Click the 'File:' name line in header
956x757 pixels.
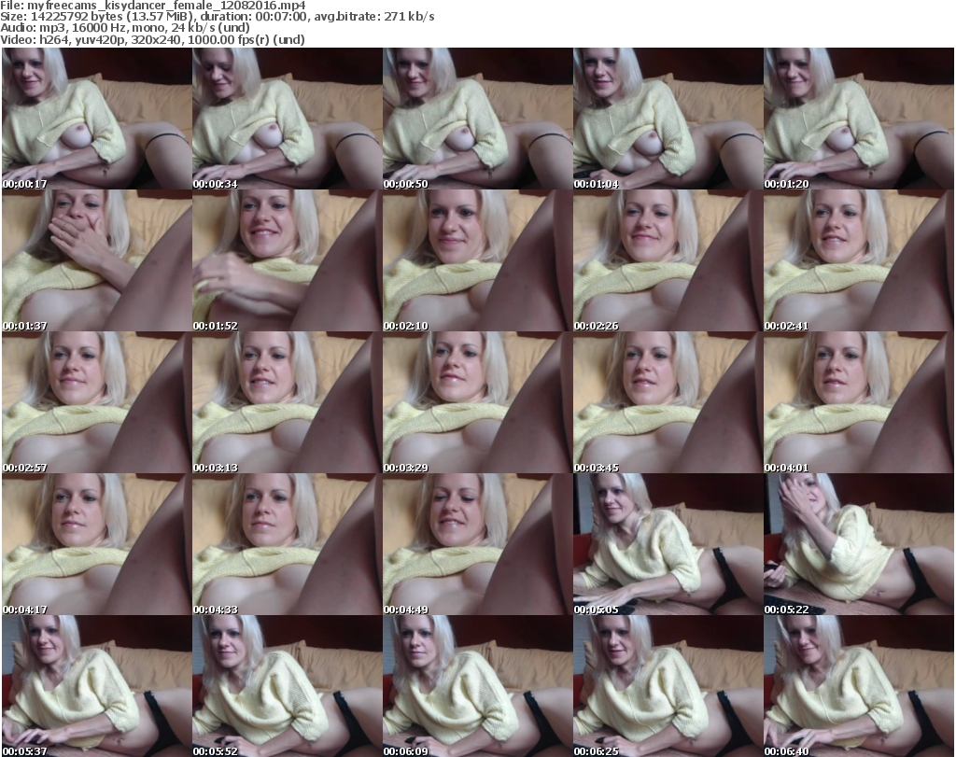(x=153, y=6)
